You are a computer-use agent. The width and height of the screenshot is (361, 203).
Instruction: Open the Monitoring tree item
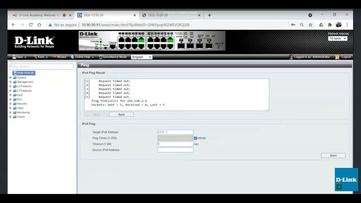pos(23,113)
